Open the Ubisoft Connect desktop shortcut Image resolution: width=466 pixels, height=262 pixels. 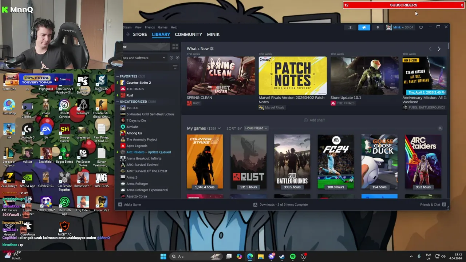click(64, 109)
